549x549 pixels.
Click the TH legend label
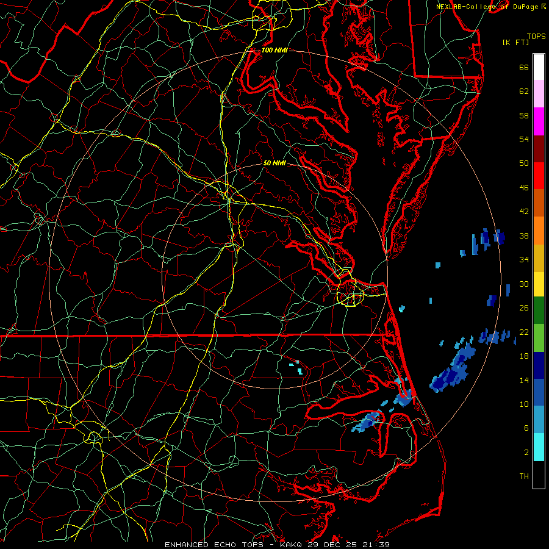click(x=524, y=476)
